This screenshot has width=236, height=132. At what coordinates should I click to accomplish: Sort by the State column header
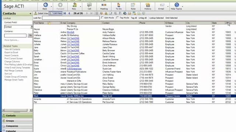[214, 23]
